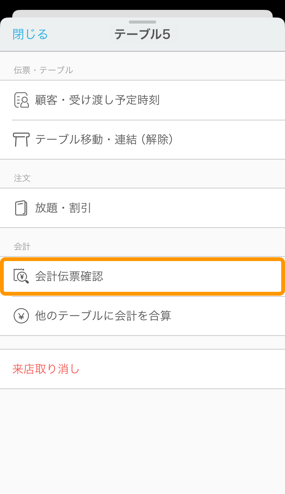
Task: Tap the customer profile icon
Action: (x=21, y=100)
